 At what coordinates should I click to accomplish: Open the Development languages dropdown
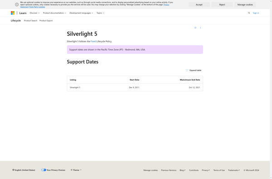click(81, 13)
